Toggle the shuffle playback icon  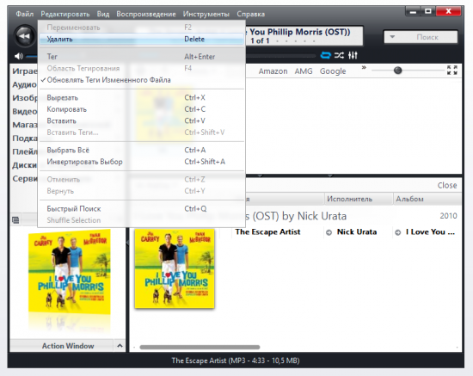tap(339, 56)
